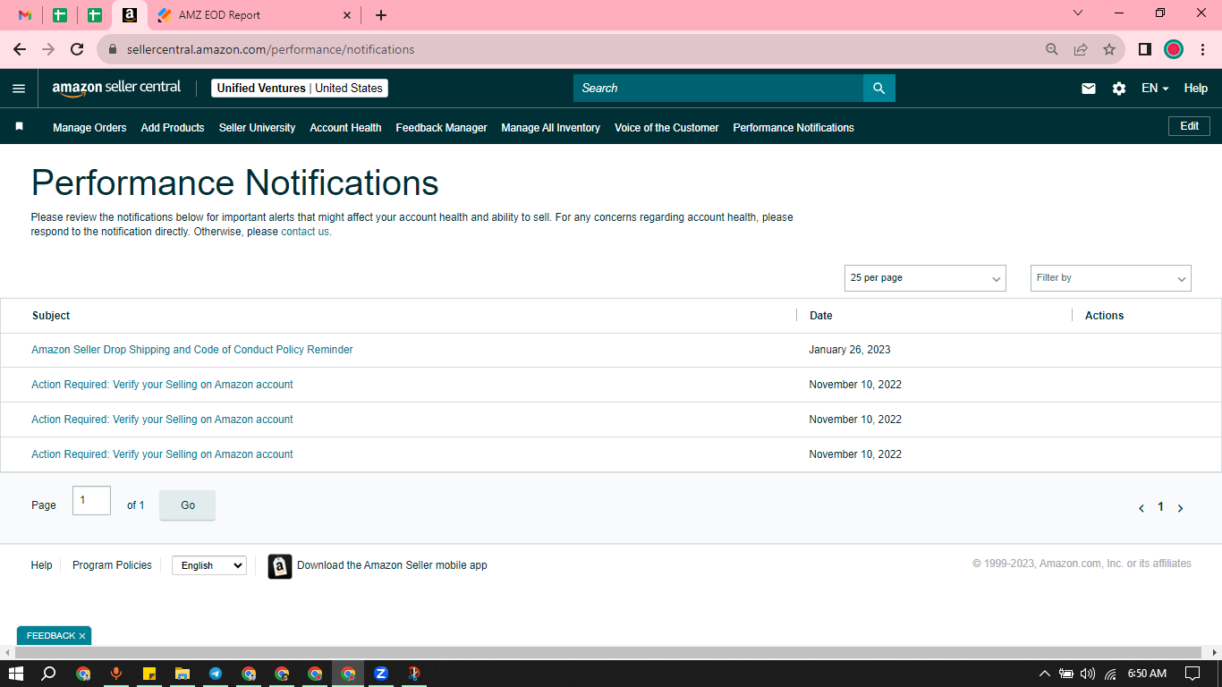Image resolution: width=1222 pixels, height=687 pixels.
Task: Open Account Health in the navigation bar
Action: 345,128
